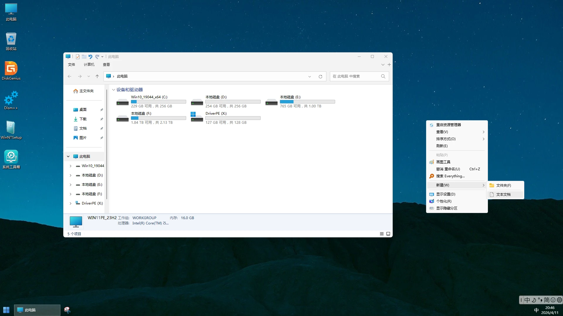The height and width of the screenshot is (316, 563).
Task: Create new 文本文档 from submenu
Action: point(505,195)
